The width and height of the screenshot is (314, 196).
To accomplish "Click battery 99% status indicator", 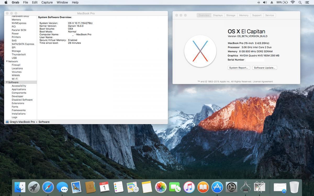I will point(282,2).
